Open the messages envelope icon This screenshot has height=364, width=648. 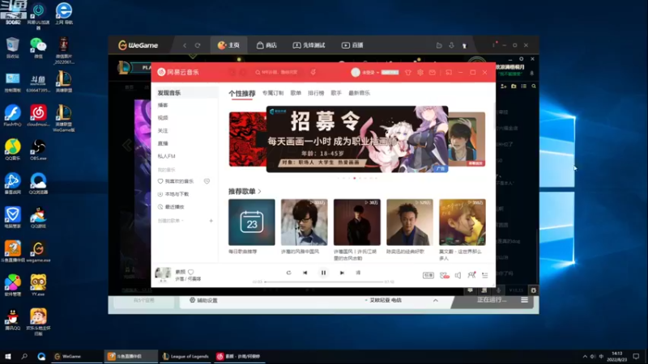pyautogui.click(x=433, y=72)
